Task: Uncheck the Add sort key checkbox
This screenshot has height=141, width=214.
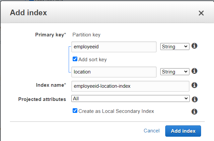Action: 75,60
